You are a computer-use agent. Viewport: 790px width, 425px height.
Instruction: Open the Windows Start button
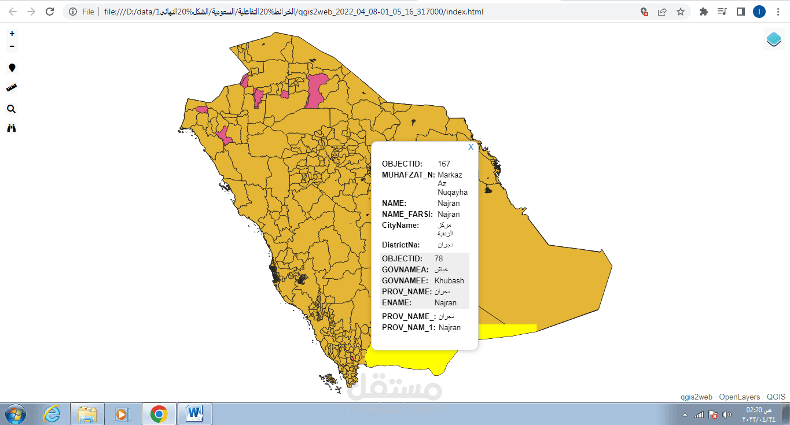16,414
